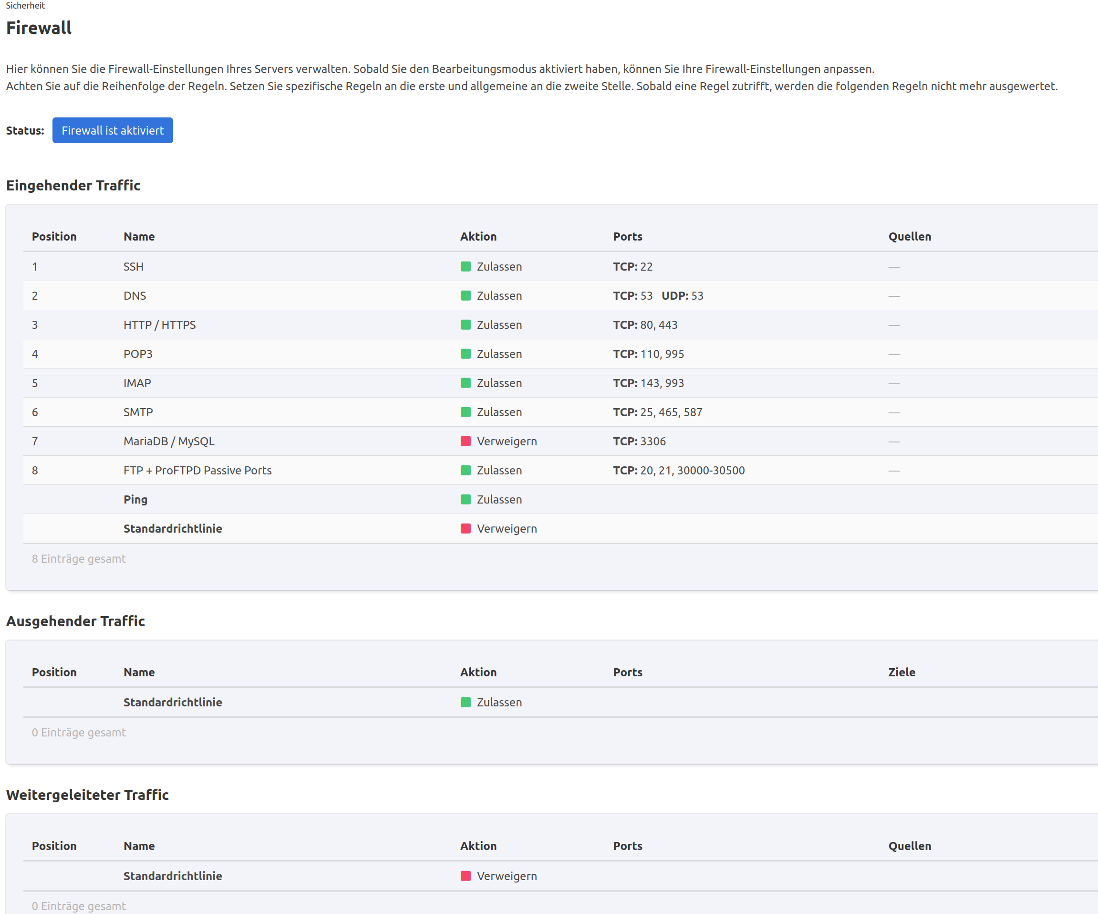Click red indicator of forwarded Standardrichtlinie
Image resolution: width=1098 pixels, height=914 pixels.
[x=466, y=876]
